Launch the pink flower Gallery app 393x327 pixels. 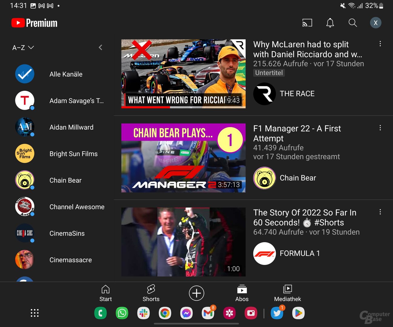[x=229, y=313]
